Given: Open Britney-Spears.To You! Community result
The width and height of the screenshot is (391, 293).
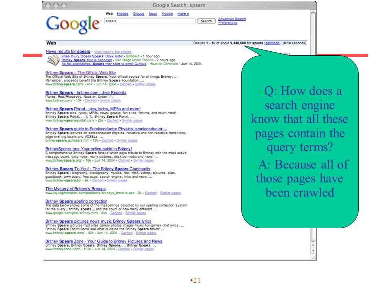Looking at the screenshot, I should pos(98,169).
